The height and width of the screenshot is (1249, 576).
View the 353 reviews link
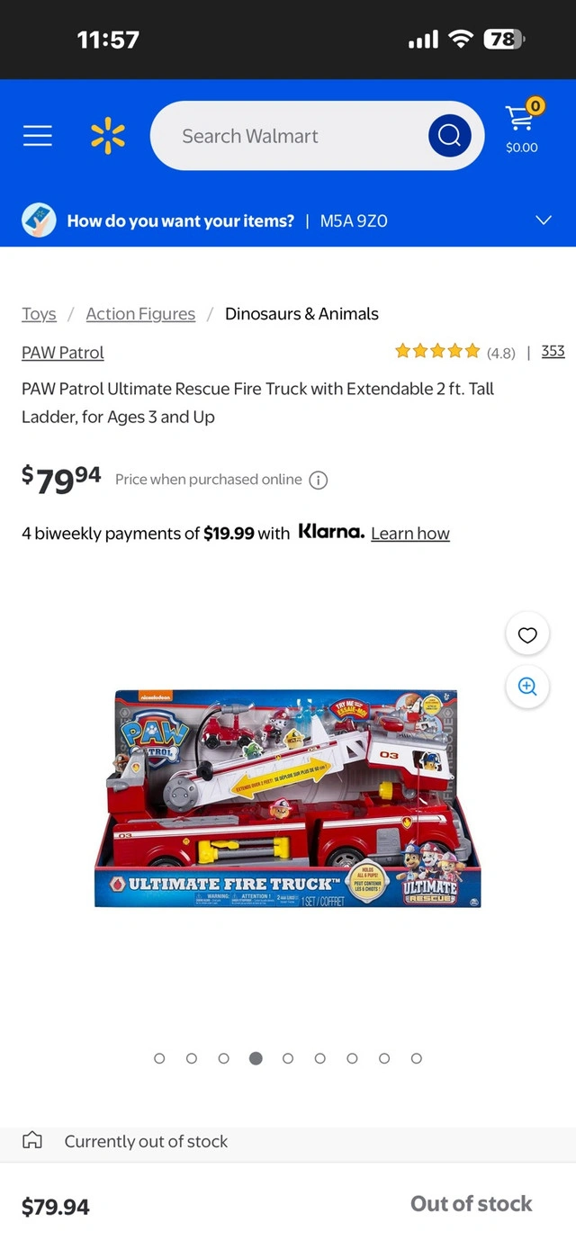553,351
